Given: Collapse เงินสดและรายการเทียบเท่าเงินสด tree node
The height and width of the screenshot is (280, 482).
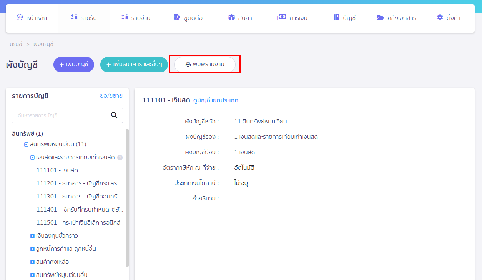Looking at the screenshot, I should click(32, 157).
